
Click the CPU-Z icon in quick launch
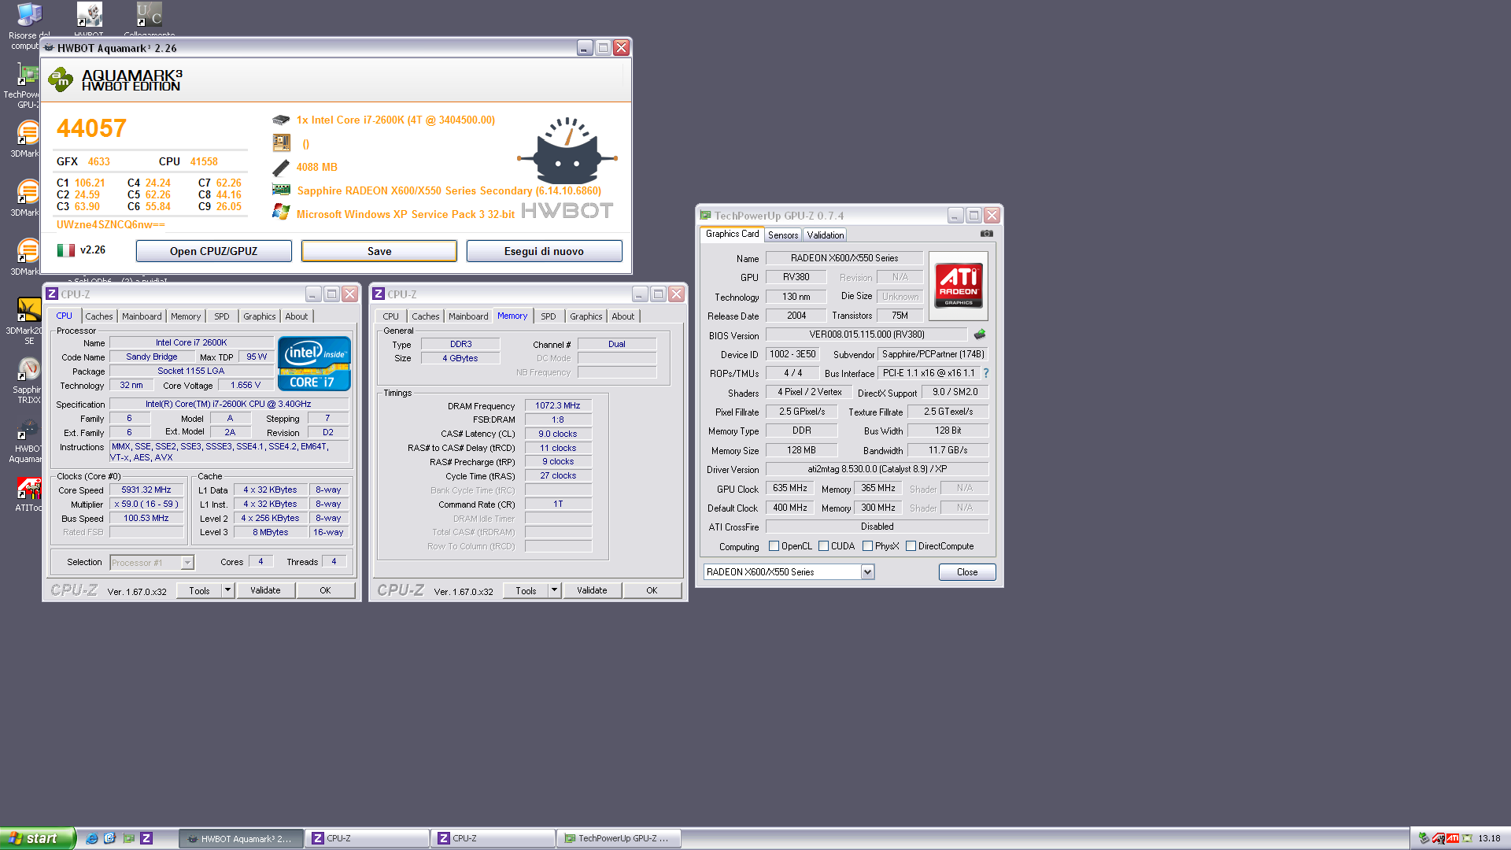pos(146,839)
